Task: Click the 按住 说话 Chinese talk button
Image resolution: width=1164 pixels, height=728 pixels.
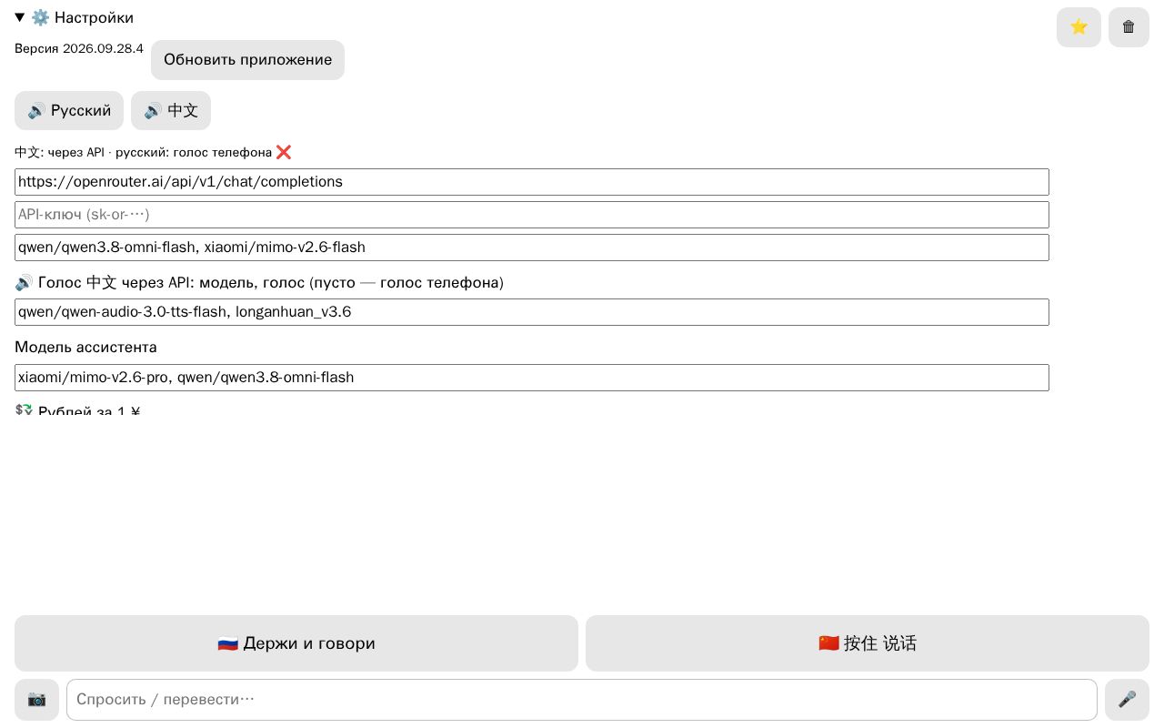Action: [868, 643]
